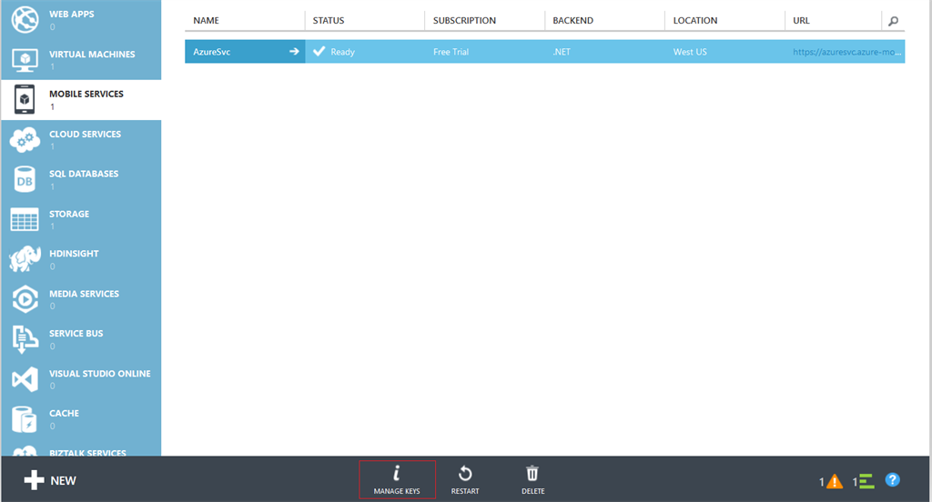Screen dimensions: 932x502
Task: Click the URL column header
Action: pyautogui.click(x=801, y=20)
